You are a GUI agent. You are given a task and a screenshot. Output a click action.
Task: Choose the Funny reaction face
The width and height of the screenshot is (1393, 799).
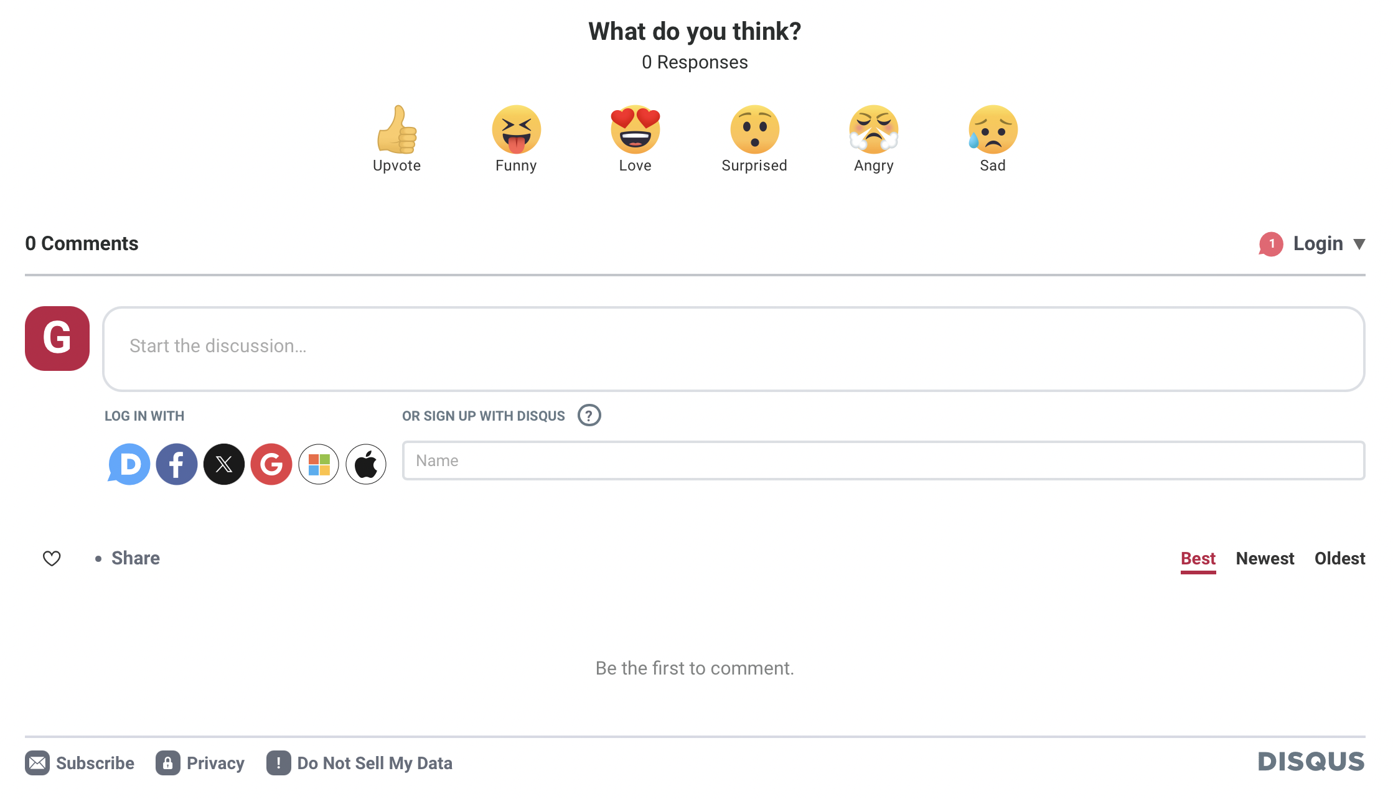[516, 130]
